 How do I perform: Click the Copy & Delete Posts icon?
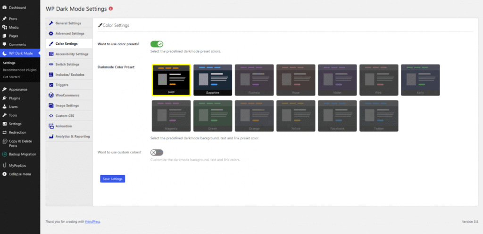point(4,141)
